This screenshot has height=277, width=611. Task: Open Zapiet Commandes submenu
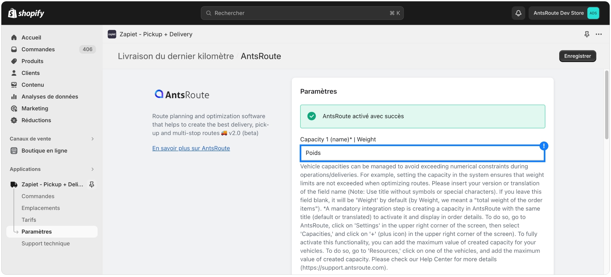(38, 196)
